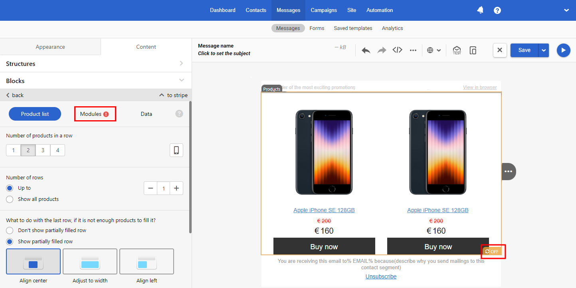This screenshot has width=576, height=288.
Task: Send a test message icon
Action: 457,50
